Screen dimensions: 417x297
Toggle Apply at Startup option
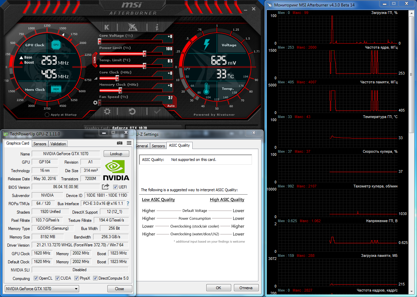pyautogui.click(x=47, y=115)
